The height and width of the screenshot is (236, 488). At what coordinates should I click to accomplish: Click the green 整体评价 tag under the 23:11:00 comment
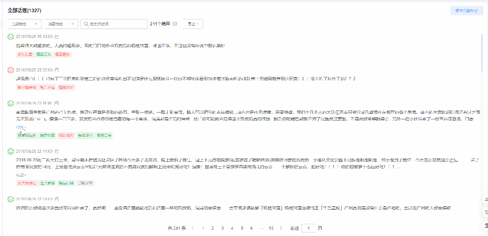pyautogui.click(x=85, y=136)
